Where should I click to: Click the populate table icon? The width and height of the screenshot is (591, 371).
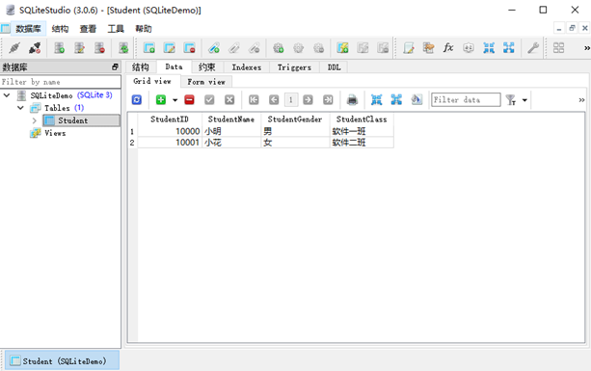click(416, 100)
